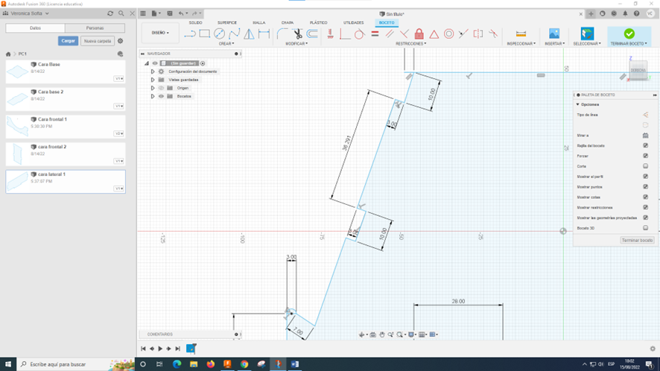The width and height of the screenshot is (660, 371).
Task: Click the Sketch Dimension tool
Action: [264, 34]
